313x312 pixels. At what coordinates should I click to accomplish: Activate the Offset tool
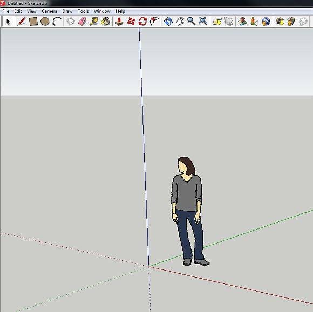[x=154, y=22]
